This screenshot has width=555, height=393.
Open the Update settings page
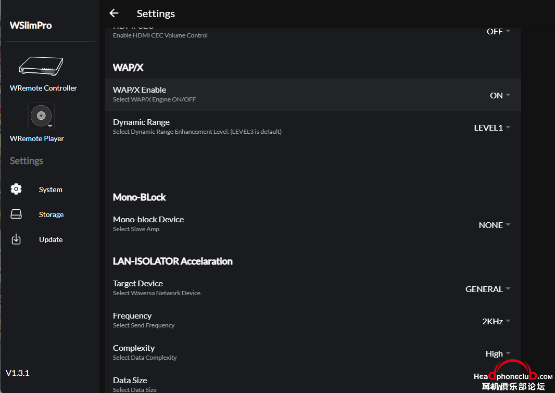[x=51, y=239]
